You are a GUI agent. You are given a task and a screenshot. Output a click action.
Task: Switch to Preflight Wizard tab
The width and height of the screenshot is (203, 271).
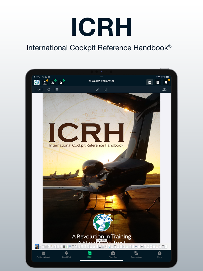[43, 255]
